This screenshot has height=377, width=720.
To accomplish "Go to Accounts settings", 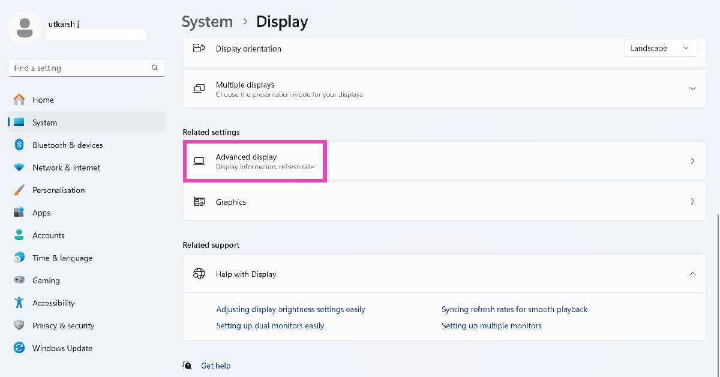I will pos(48,235).
